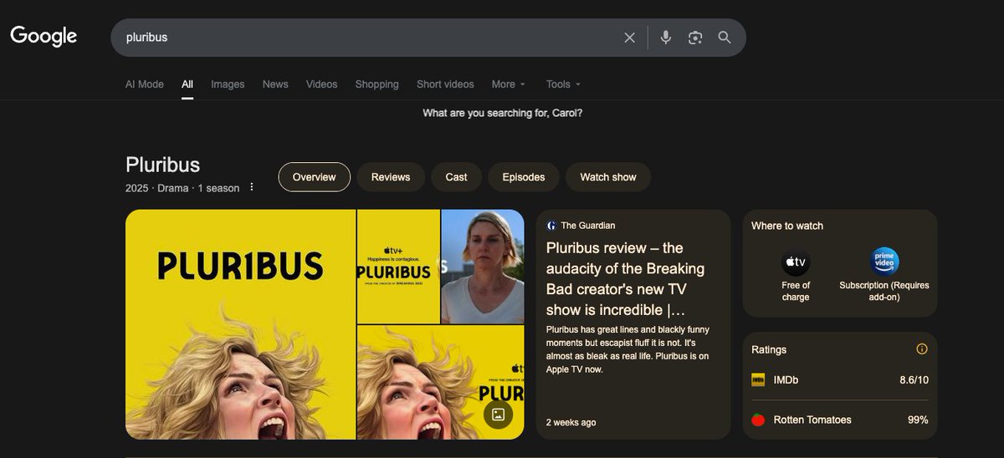Image resolution: width=1004 pixels, height=458 pixels.
Task: Open the Episodes chip
Action: [x=524, y=177]
